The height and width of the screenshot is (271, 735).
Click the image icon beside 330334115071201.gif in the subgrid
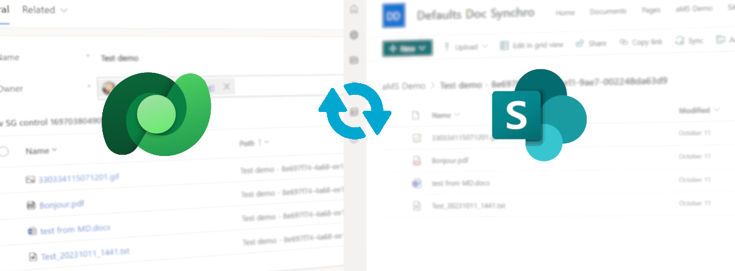coord(30,180)
